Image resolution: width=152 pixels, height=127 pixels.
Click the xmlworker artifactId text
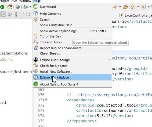pyautogui.click(x=114, y=111)
